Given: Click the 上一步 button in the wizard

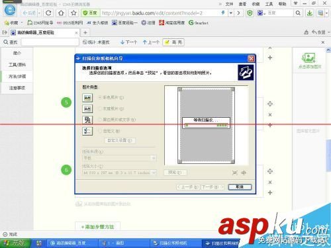Looking at the screenshot, I should [x=188, y=187].
